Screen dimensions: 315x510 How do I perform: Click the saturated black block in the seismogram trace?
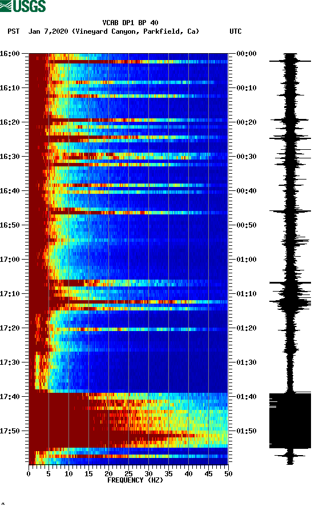[290, 421]
